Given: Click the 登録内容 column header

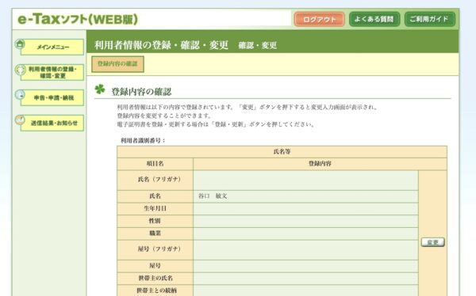Looking at the screenshot, I should [x=320, y=164].
